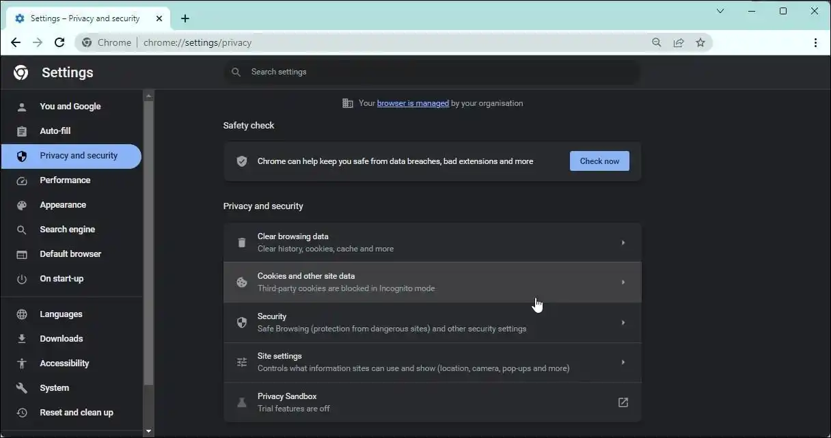Reload the settings page
831x438 pixels.
59,42
